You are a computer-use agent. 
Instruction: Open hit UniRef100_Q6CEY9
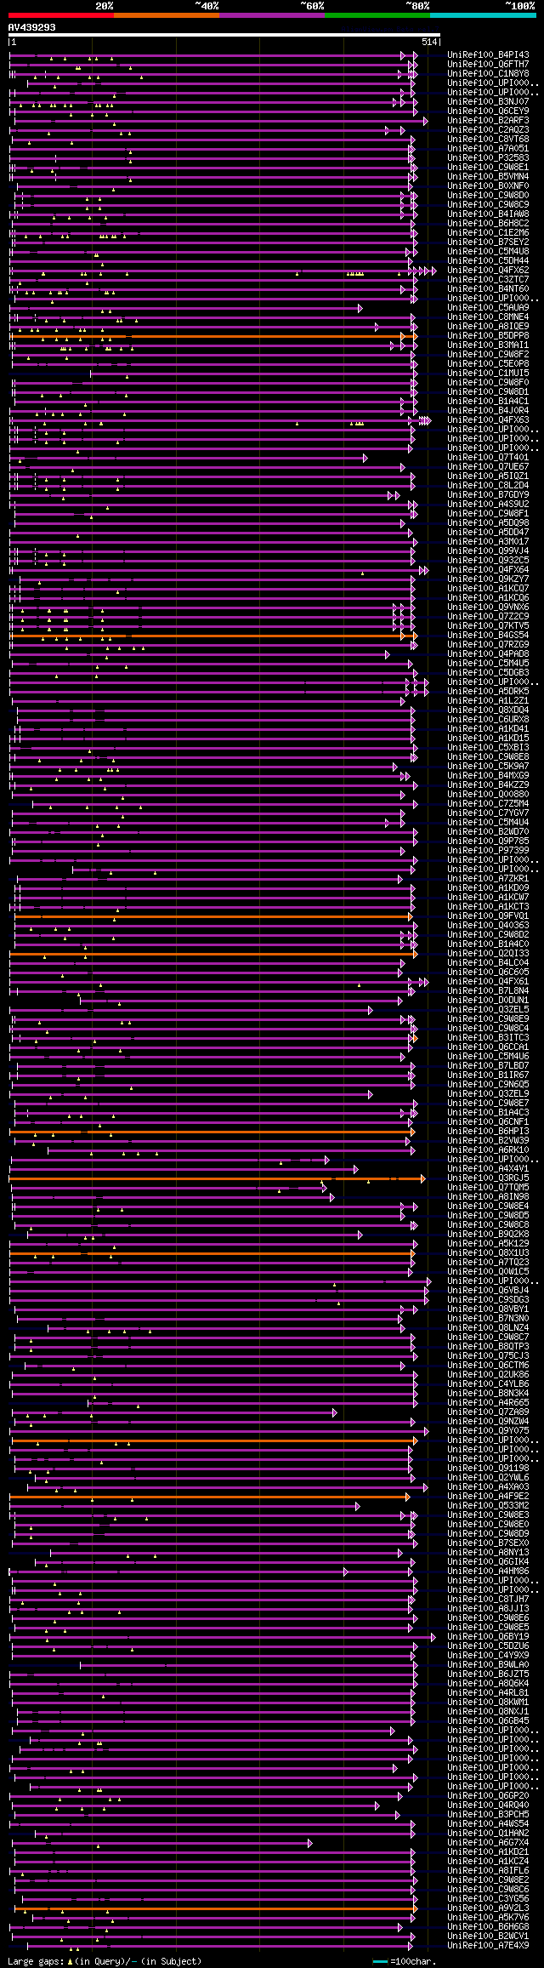point(488,111)
